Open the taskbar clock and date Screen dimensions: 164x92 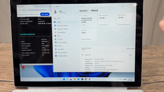point(130,79)
